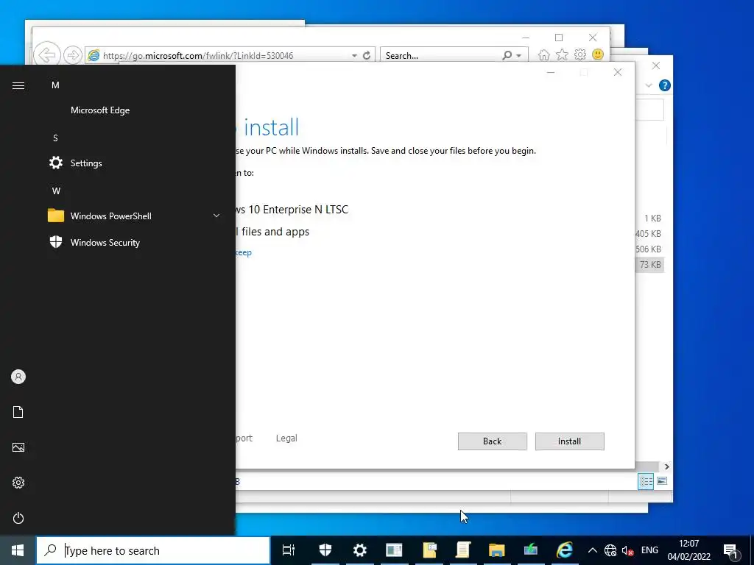Focus the taskbar search box
The width and height of the screenshot is (754, 565).
point(153,550)
